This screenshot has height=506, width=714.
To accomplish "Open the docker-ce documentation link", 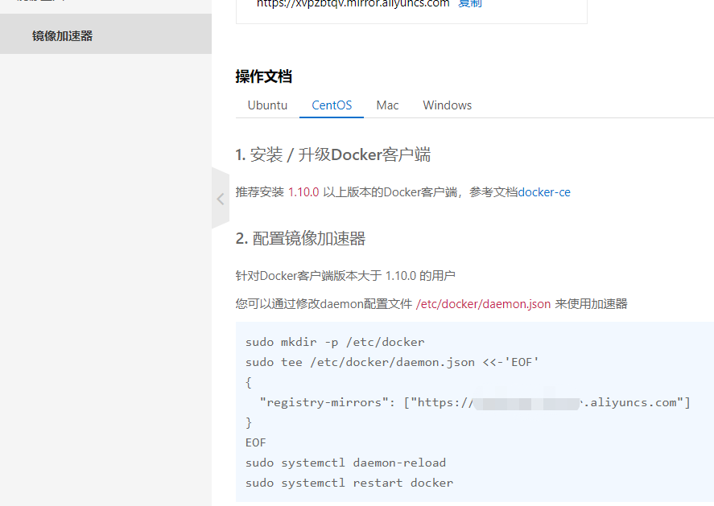I will click(x=544, y=192).
